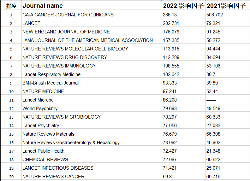This screenshot has width=250, height=181.
Task: Select the 94.444 value cell
Action: (228, 48)
